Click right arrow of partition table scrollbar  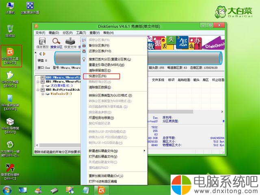(222, 112)
